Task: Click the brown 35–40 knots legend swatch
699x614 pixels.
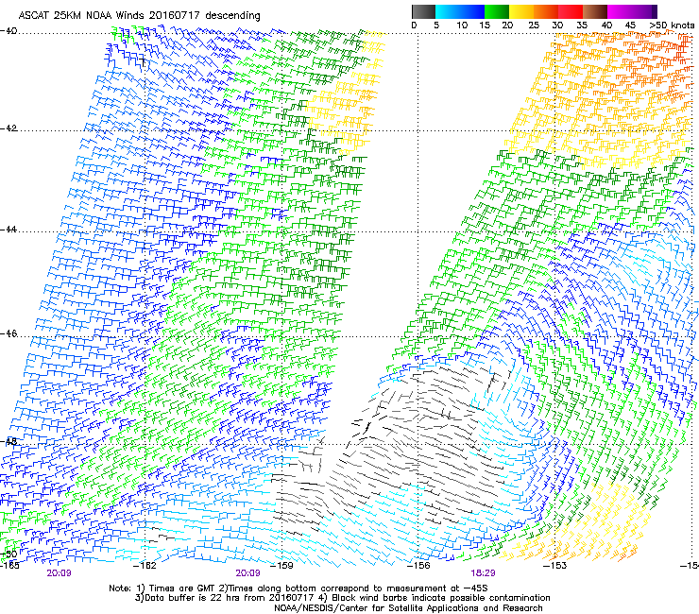Action: [595, 11]
